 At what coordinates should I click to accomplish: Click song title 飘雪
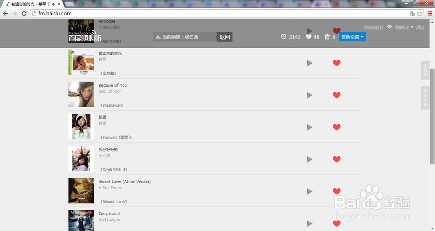(x=102, y=117)
